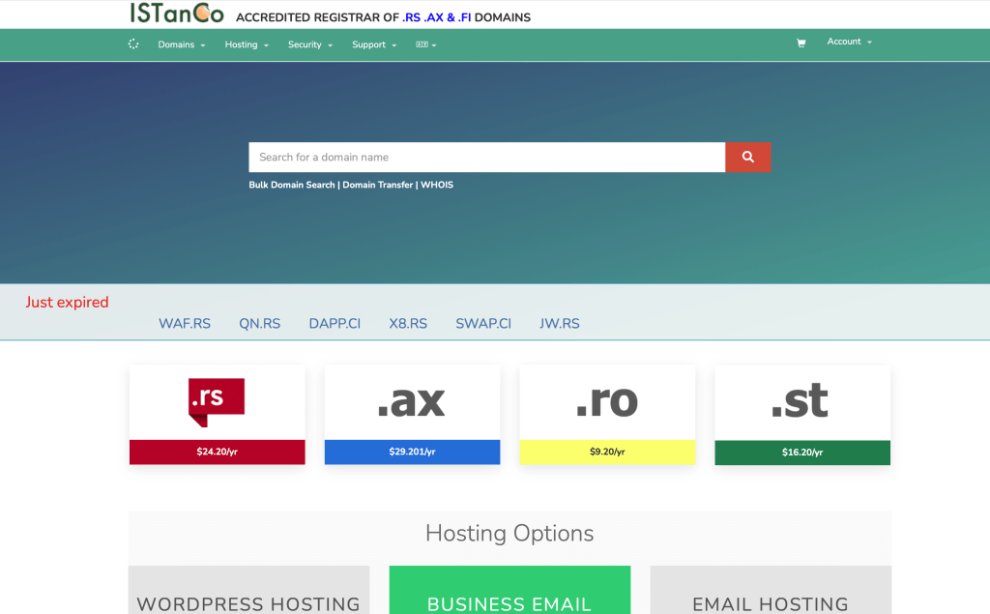The width and height of the screenshot is (990, 614).
Task: Open the WHOIS lookup link
Action: (x=437, y=185)
